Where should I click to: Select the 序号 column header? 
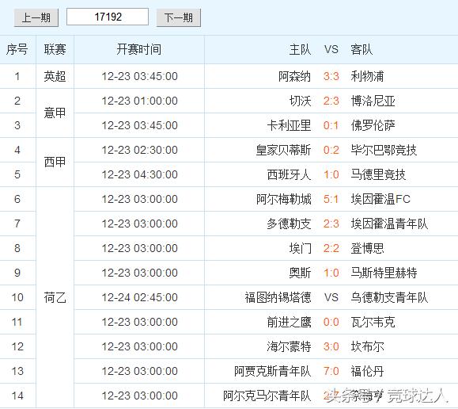point(17,49)
